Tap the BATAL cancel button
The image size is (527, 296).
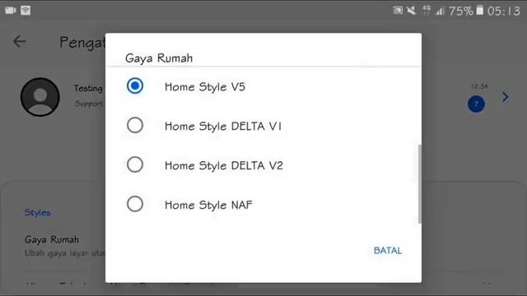point(388,250)
